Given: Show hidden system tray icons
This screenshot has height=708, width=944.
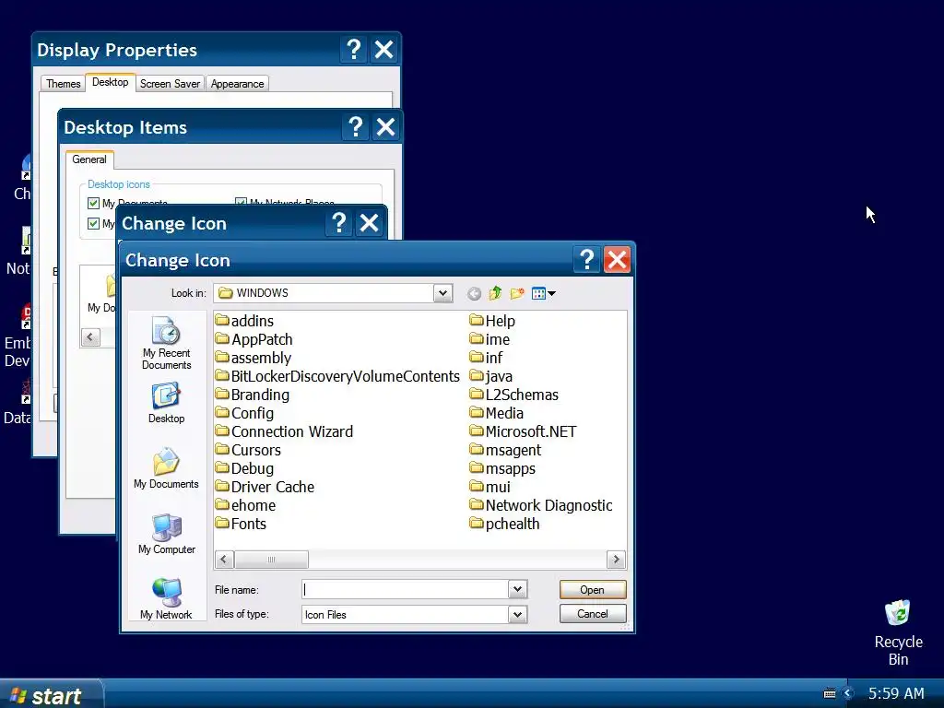Looking at the screenshot, I should pyautogui.click(x=848, y=693).
